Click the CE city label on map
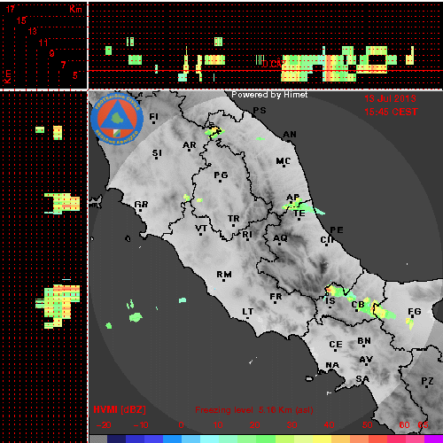 [x=336, y=345]
